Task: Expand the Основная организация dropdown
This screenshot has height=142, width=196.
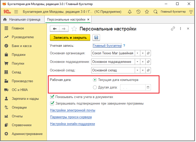Action: (137, 53)
